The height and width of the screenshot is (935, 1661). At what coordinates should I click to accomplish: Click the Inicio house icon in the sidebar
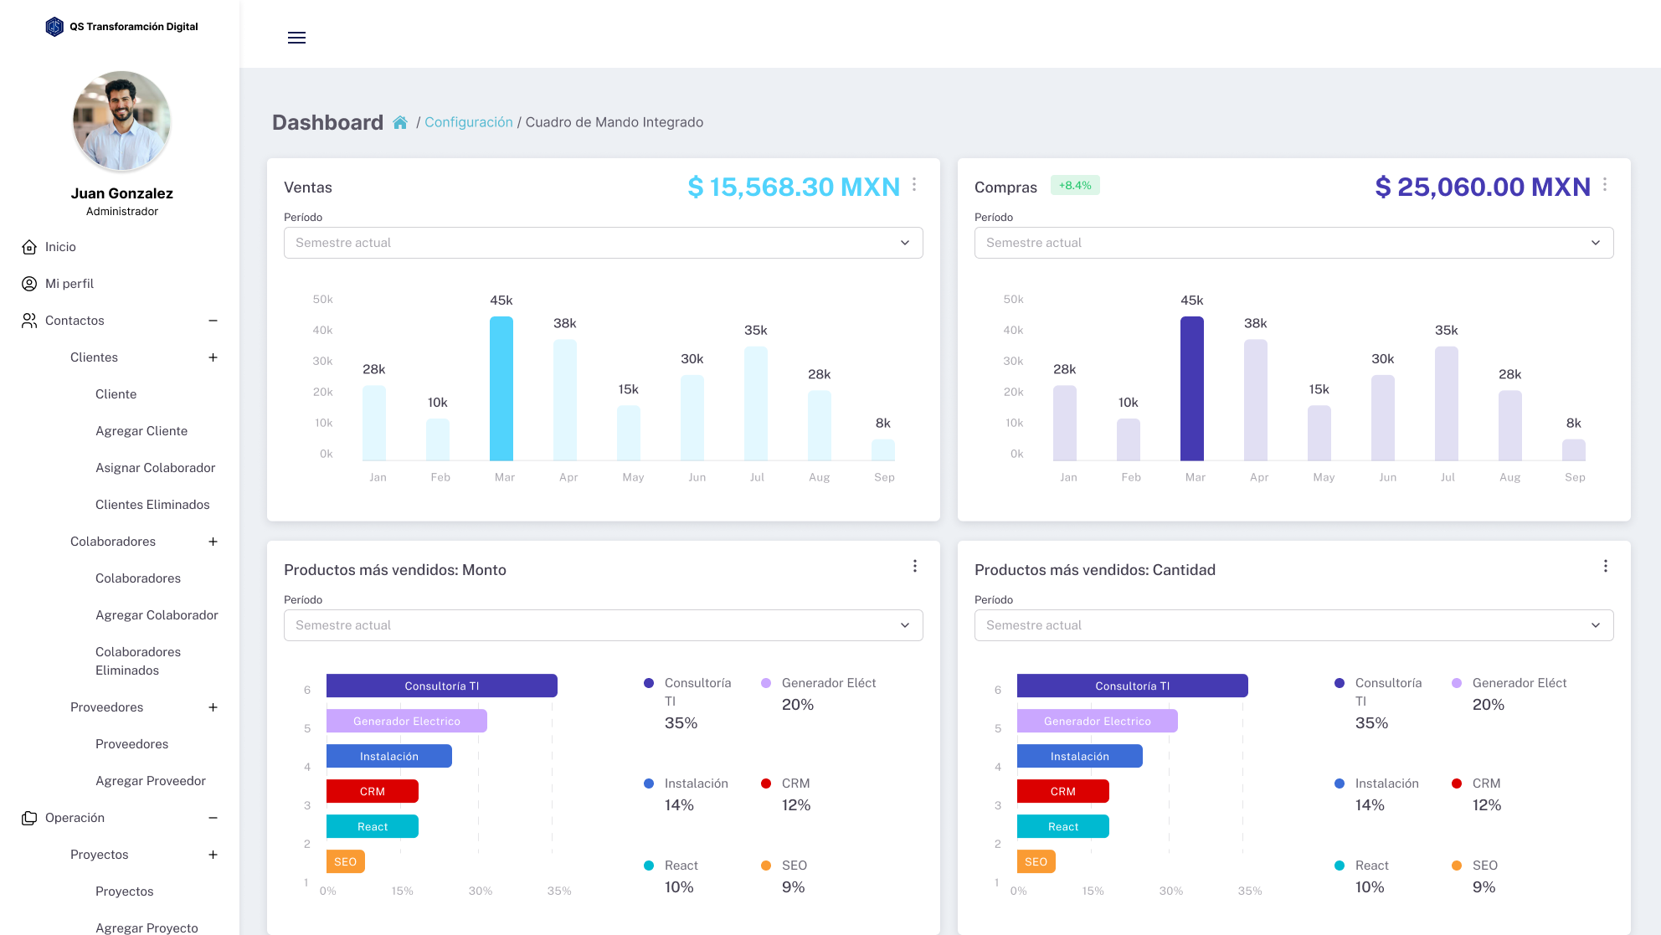(x=29, y=247)
